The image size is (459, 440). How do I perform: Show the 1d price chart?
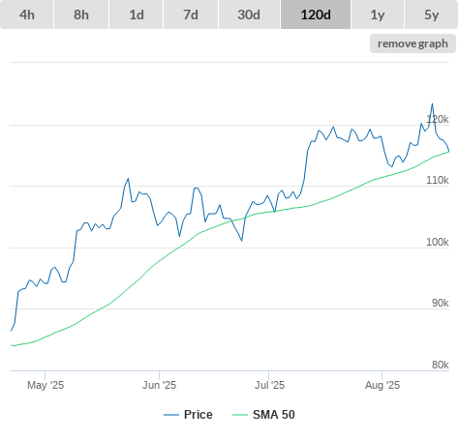137,15
